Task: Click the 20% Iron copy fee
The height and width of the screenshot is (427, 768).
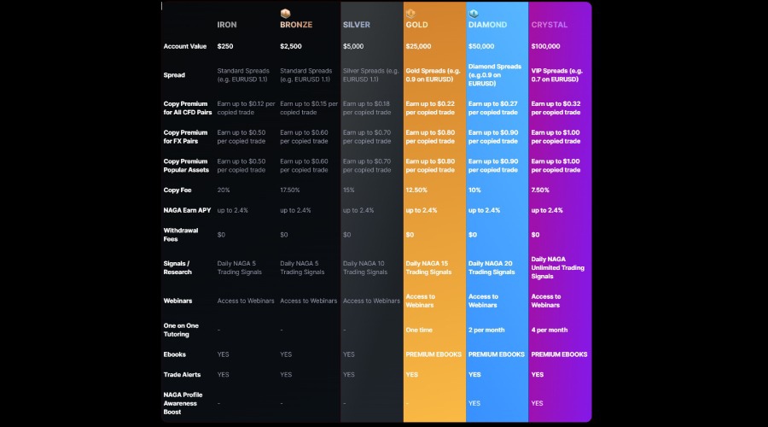Action: coord(224,190)
